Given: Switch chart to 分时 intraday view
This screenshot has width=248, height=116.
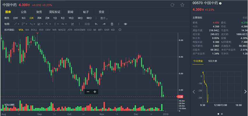Looking at the screenshot, I should pyautogui.click(x=15, y=18).
